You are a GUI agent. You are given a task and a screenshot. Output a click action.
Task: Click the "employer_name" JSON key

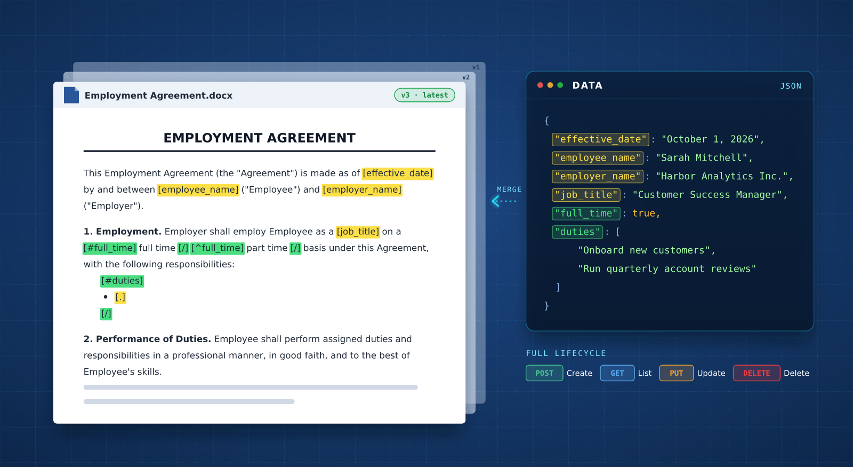coord(598,177)
